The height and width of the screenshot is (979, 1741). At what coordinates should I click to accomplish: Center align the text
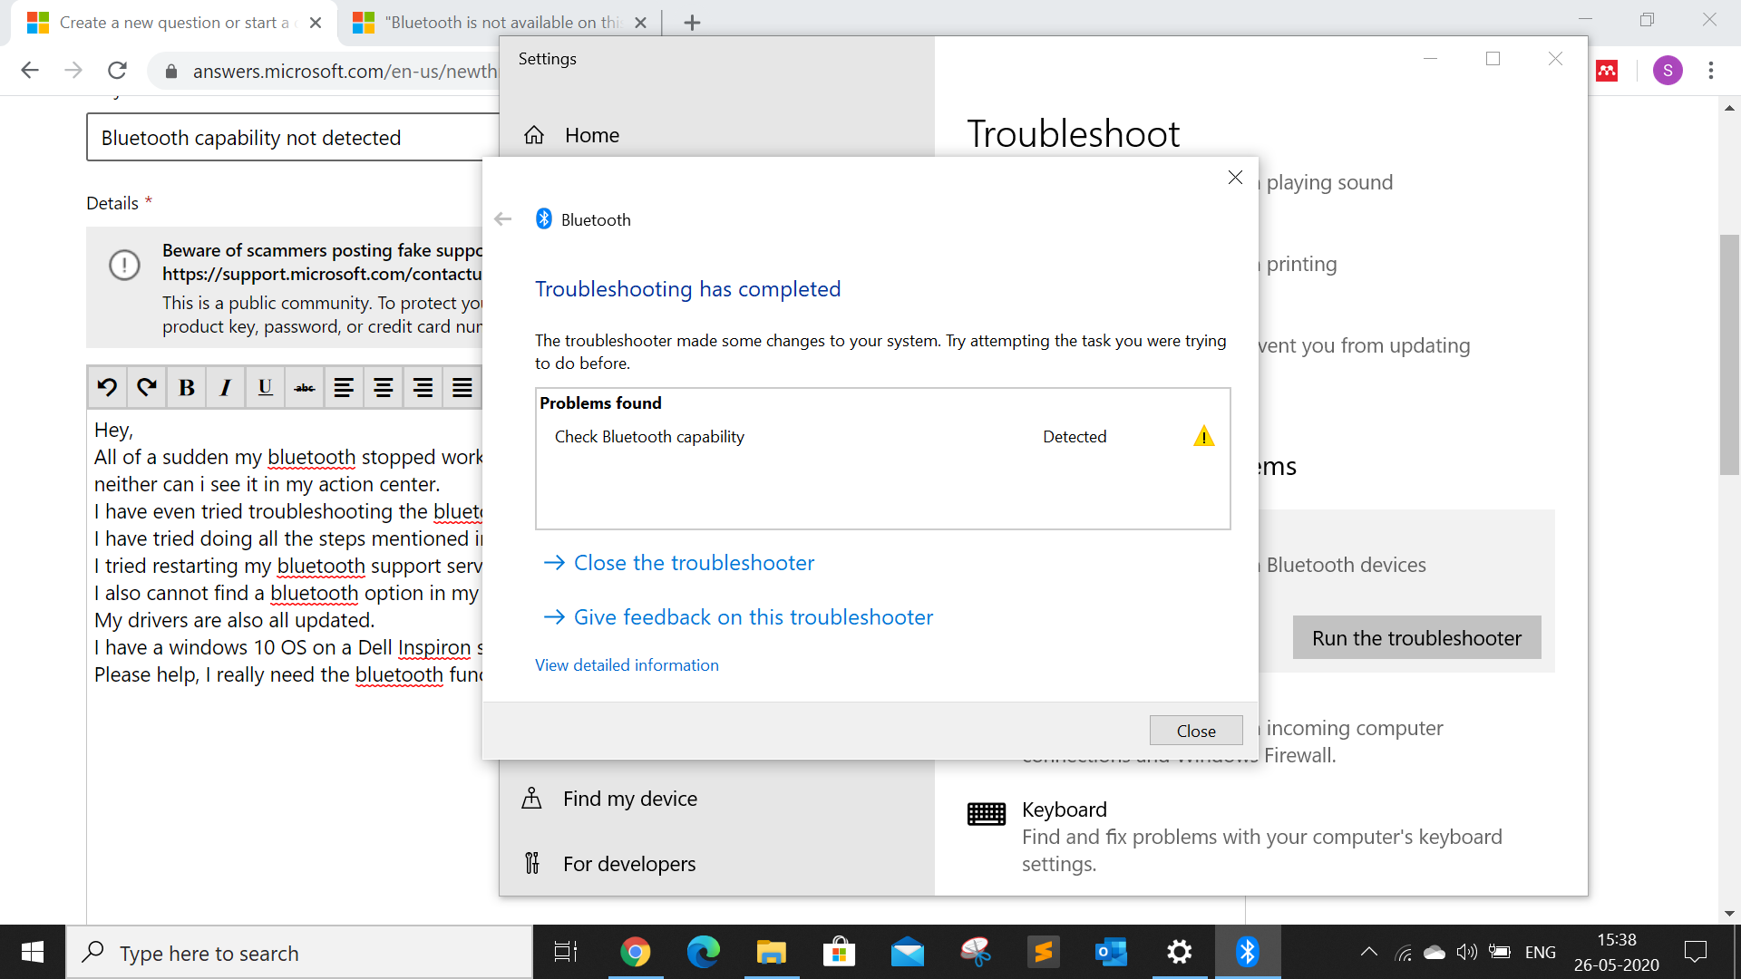(383, 387)
